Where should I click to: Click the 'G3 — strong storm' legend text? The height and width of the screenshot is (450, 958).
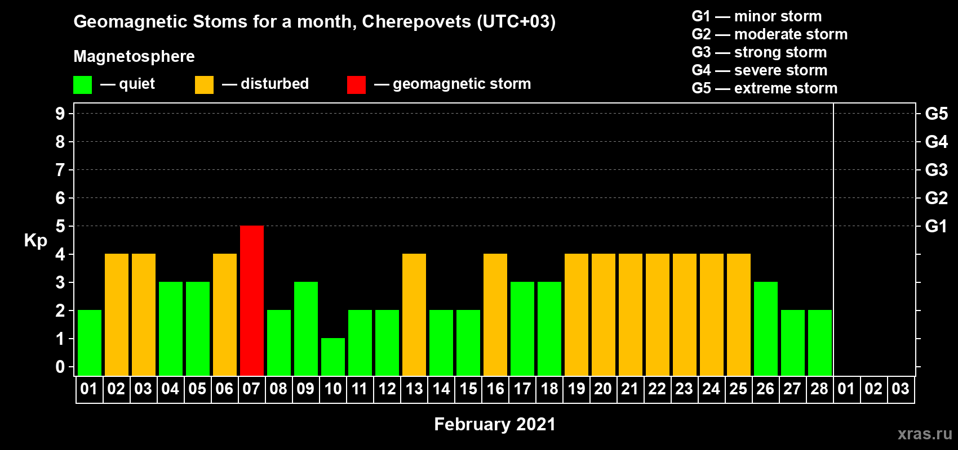tap(759, 52)
